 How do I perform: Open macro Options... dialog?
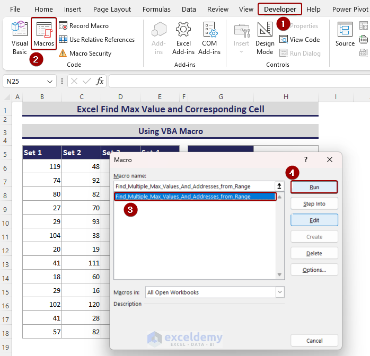click(x=314, y=270)
